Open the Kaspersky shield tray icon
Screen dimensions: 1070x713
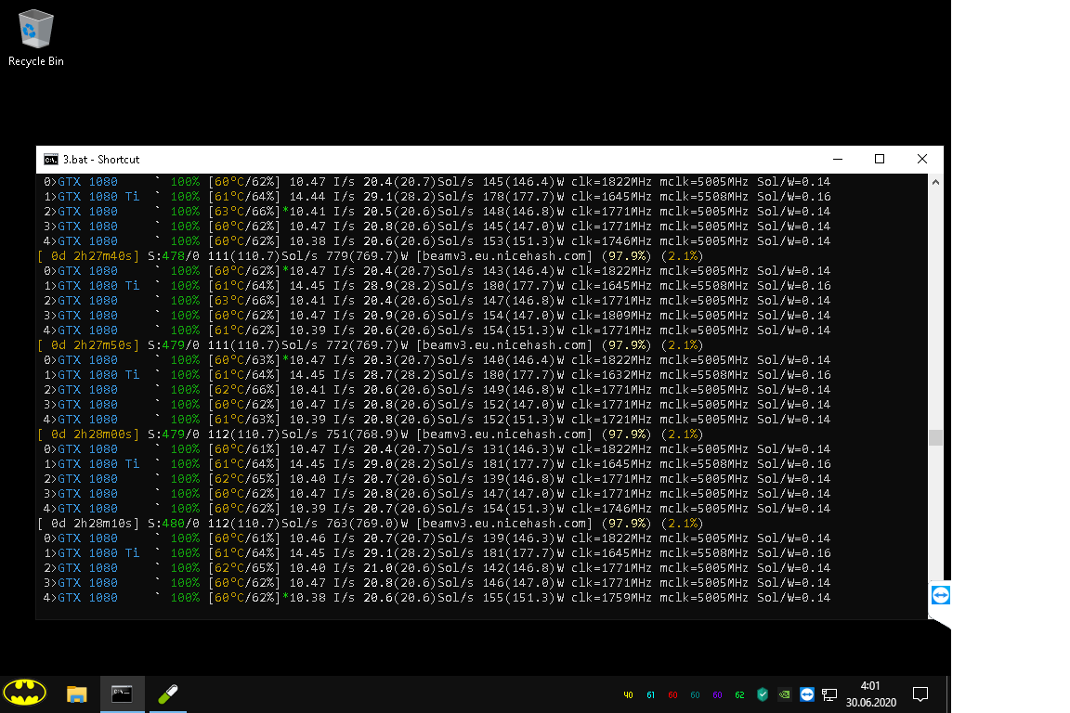pos(763,694)
